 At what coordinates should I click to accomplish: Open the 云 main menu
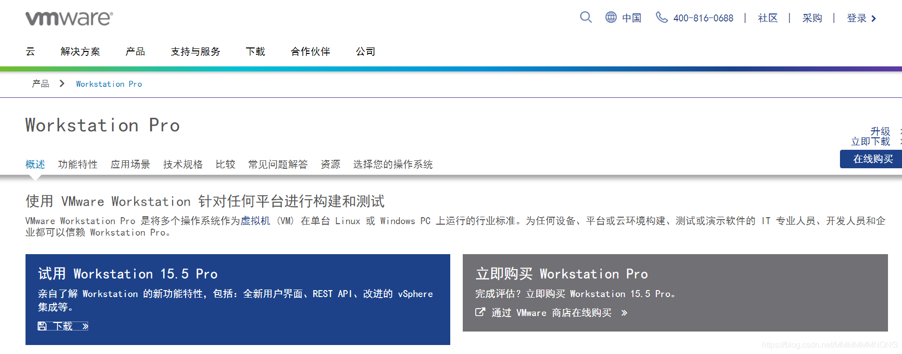coord(31,51)
